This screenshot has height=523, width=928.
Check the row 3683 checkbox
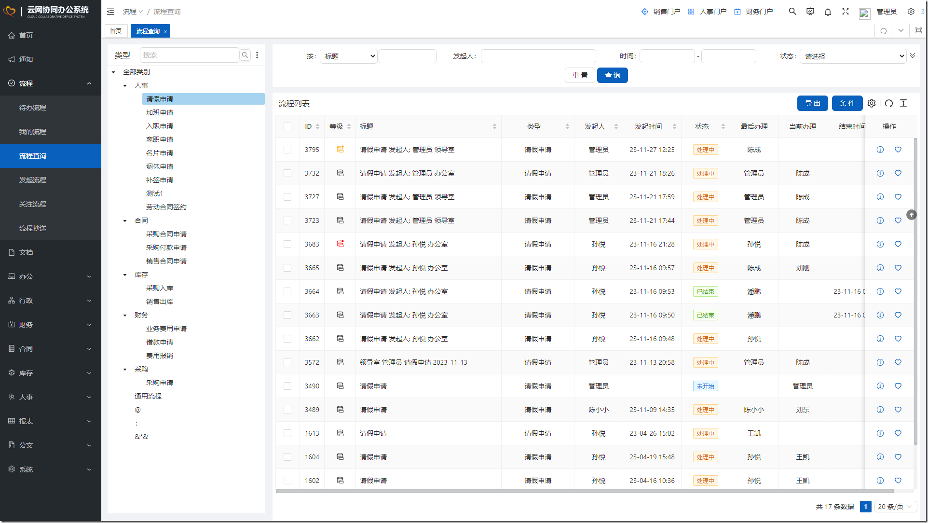pyautogui.click(x=287, y=244)
